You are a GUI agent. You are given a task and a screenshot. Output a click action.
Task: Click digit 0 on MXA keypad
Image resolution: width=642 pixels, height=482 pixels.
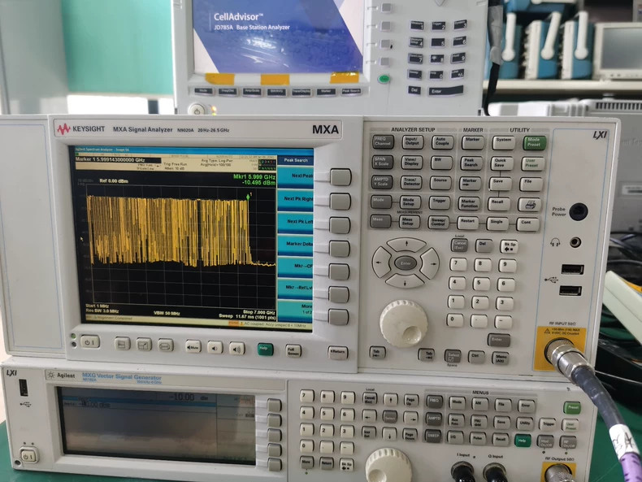pos(455,319)
